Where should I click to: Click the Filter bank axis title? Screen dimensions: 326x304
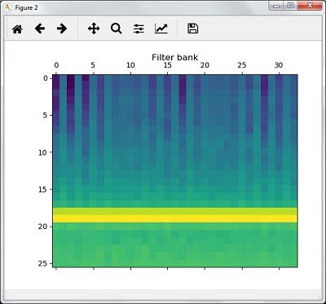(x=174, y=57)
